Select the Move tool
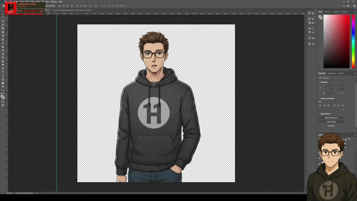The height and width of the screenshot is (201, 357). click(3, 14)
